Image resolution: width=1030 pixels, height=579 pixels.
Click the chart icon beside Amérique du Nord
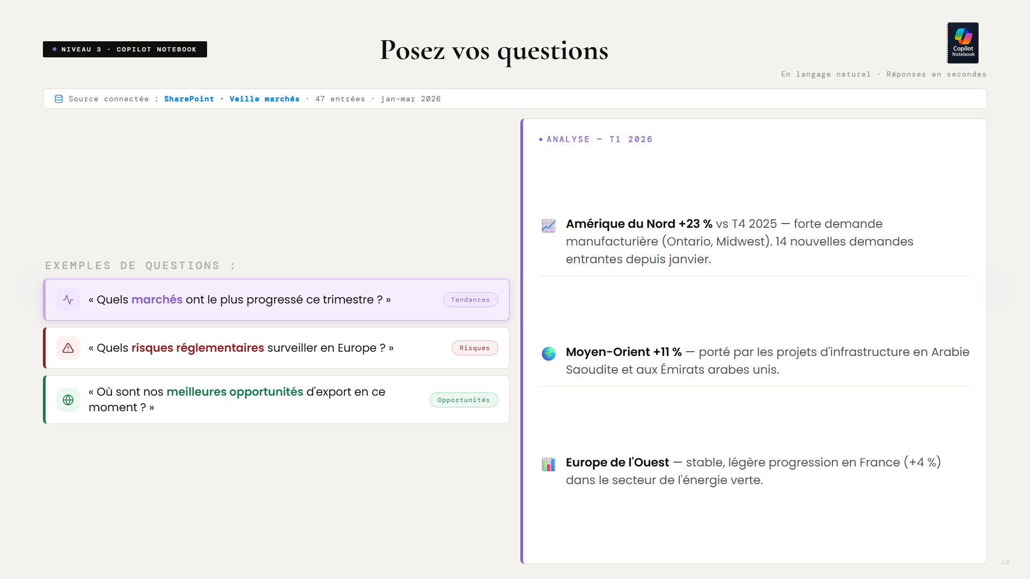point(549,226)
